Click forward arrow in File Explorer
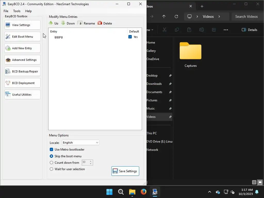This screenshot has height=198, width=264. click(x=152, y=16)
